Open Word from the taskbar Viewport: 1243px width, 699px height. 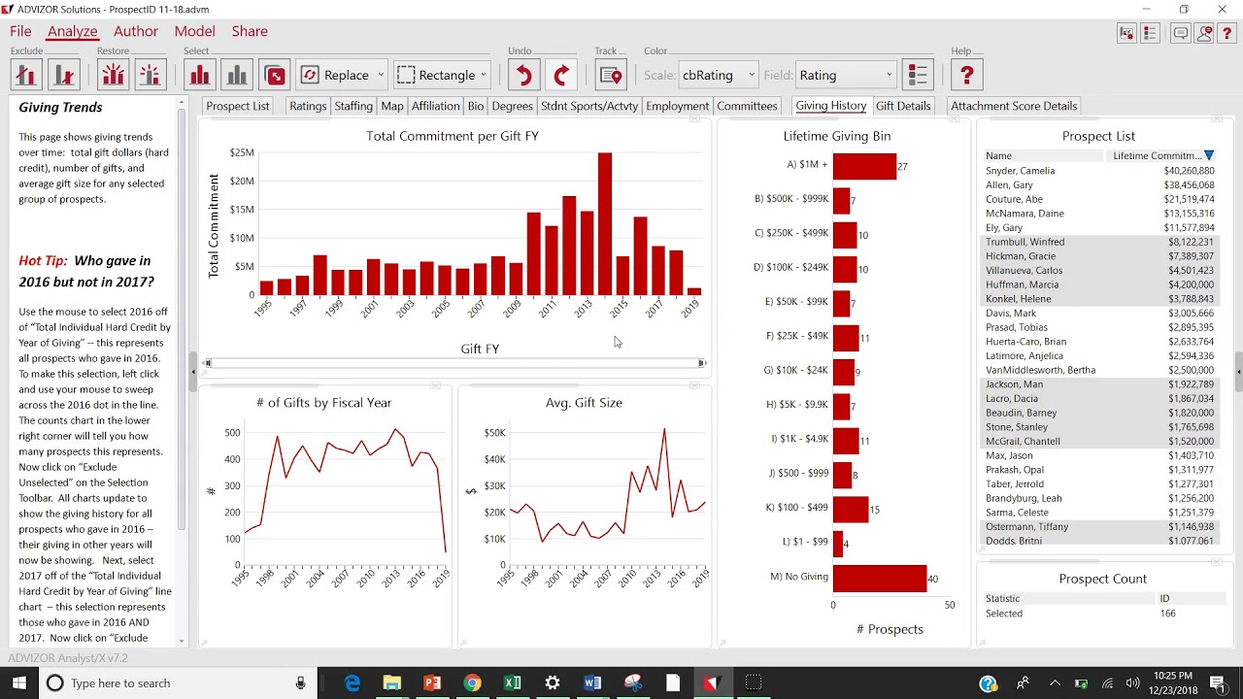point(592,682)
